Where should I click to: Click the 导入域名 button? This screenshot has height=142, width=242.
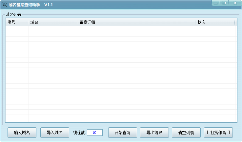[55, 133]
